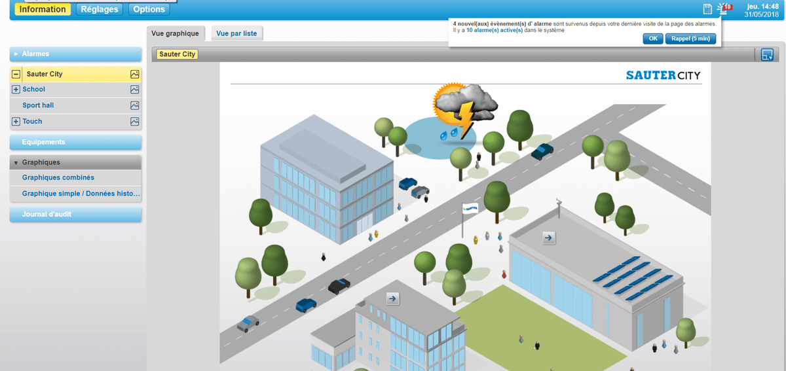Click the Sauter flag on the pole
The width and height of the screenshot is (786, 371).
(x=470, y=208)
